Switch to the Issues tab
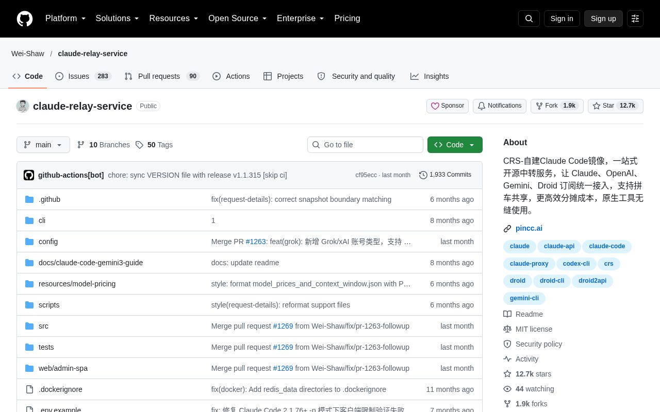The width and height of the screenshot is (660, 412). 83,76
